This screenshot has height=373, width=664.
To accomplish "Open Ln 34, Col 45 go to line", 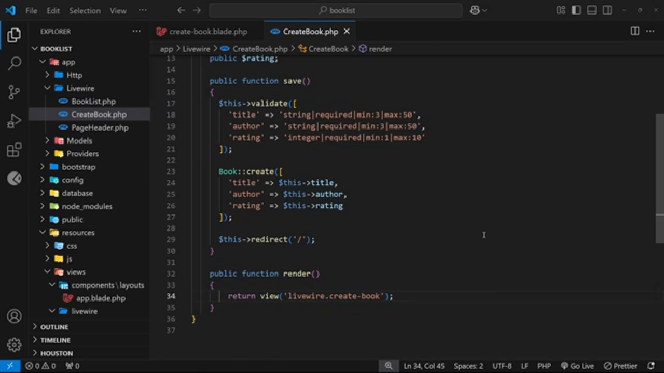I will (x=424, y=366).
